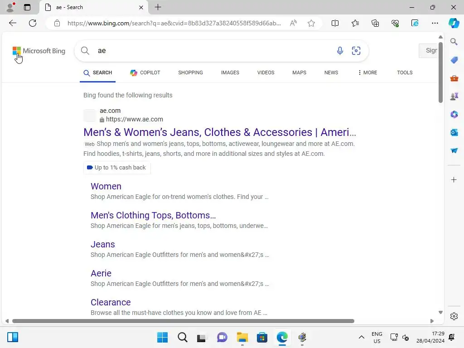
Task: Switch to the SHOPPING tab
Action: (x=191, y=72)
